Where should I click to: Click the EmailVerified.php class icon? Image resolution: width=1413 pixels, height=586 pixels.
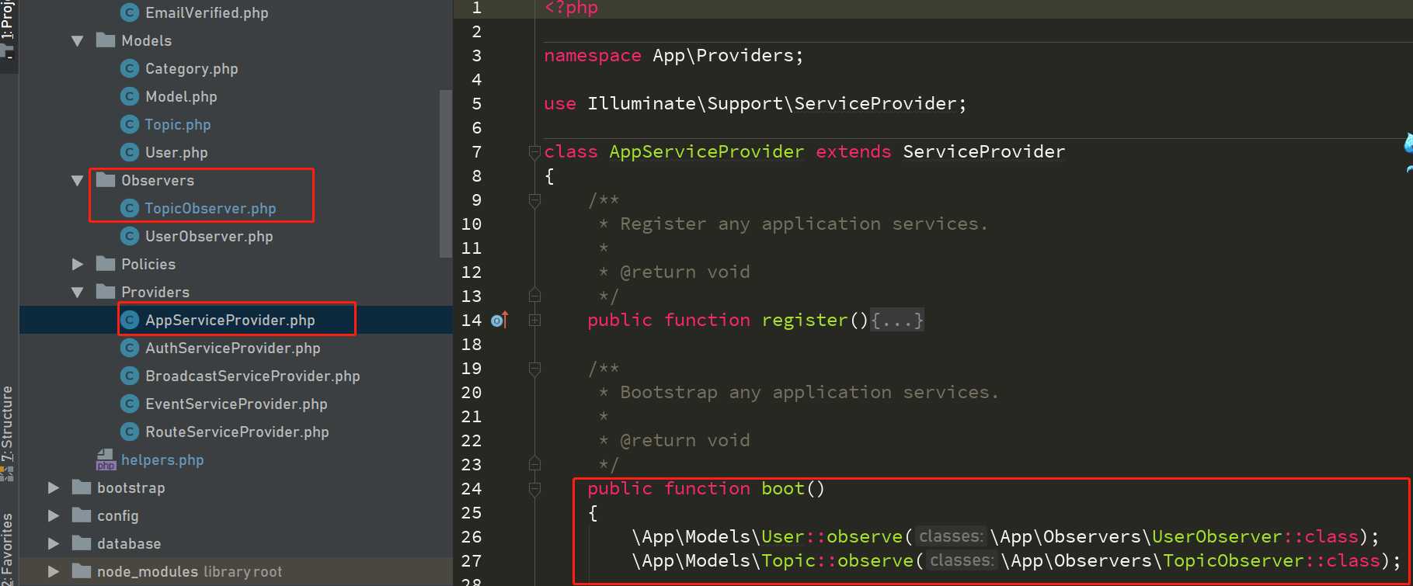click(x=130, y=12)
